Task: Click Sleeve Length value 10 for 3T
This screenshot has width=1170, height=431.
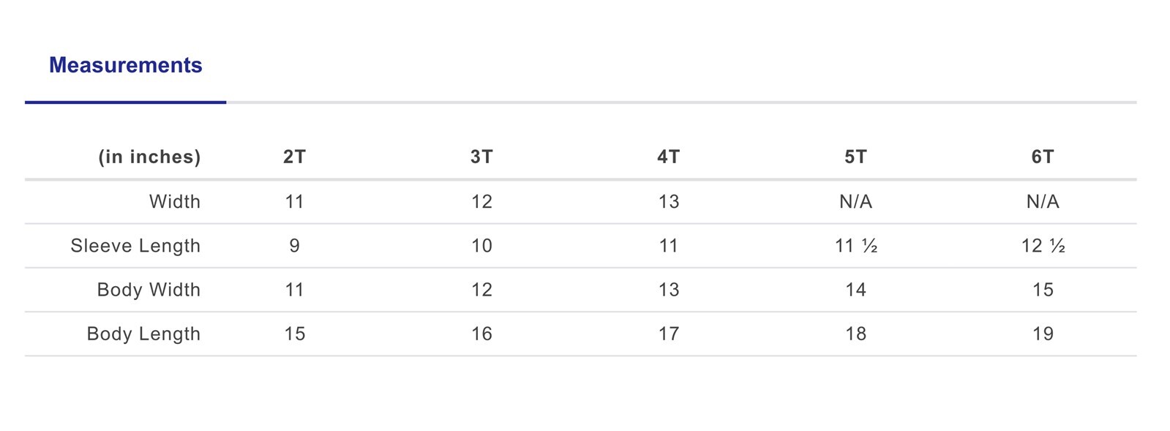Action: tap(481, 246)
